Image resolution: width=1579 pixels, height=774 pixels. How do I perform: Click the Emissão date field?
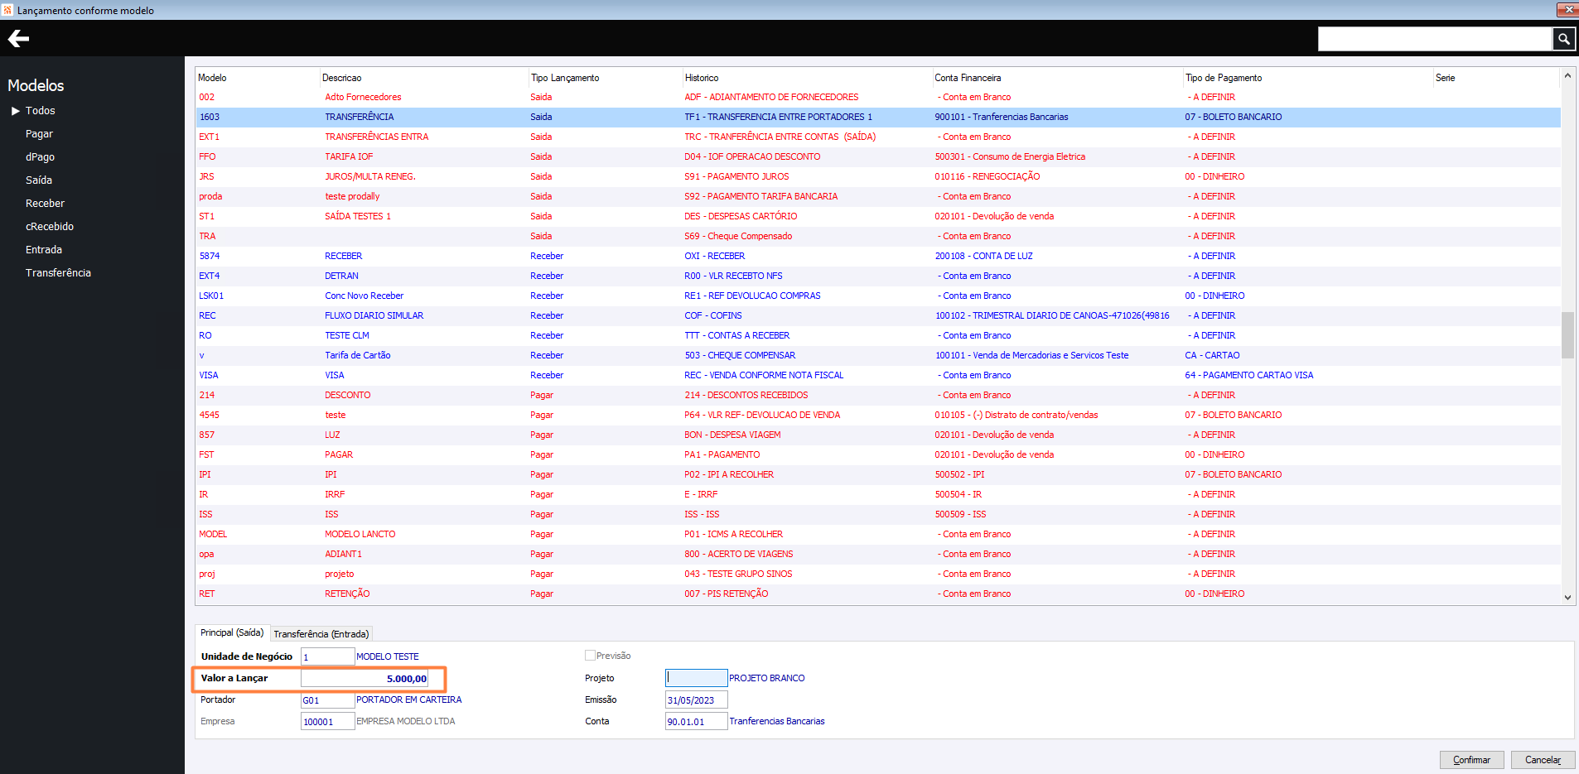click(696, 700)
